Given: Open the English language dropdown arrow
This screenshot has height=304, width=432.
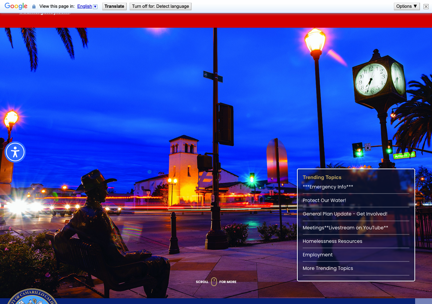Looking at the screenshot, I should 95,6.
